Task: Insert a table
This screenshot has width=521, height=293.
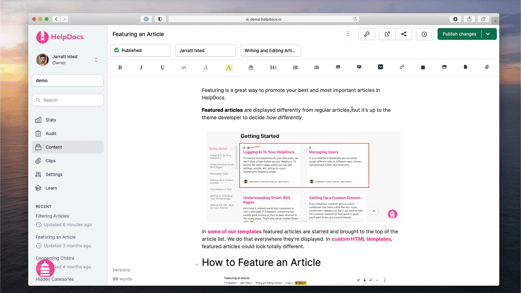Action: pos(338,67)
